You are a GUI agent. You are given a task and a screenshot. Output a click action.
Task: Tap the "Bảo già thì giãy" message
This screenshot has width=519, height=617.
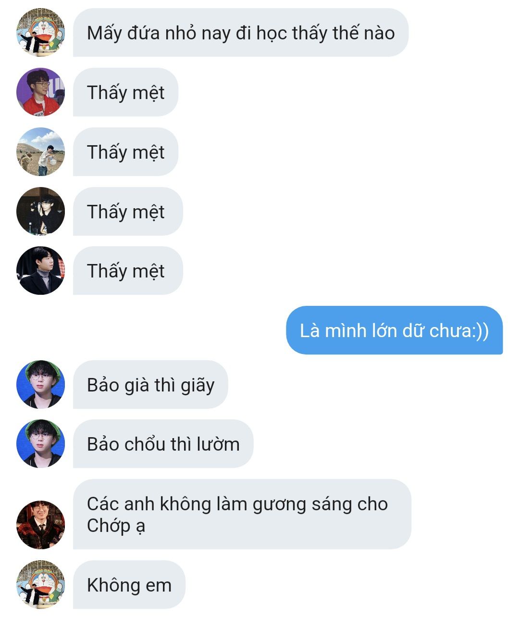click(x=150, y=384)
